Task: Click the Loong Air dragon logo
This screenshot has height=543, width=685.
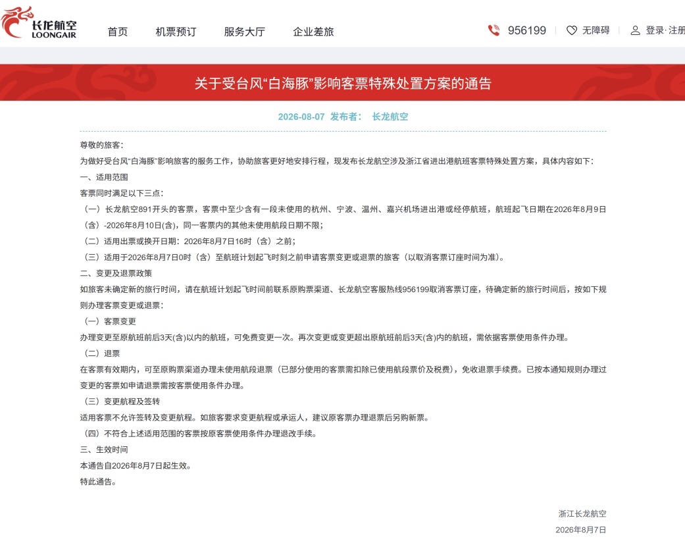Action: tap(39, 23)
